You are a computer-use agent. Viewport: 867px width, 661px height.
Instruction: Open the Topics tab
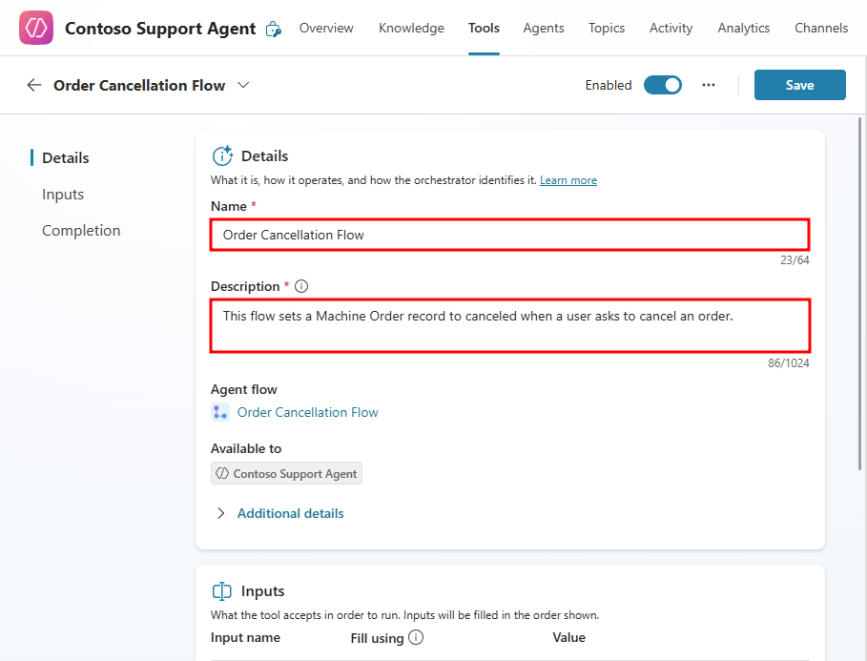pos(607,29)
